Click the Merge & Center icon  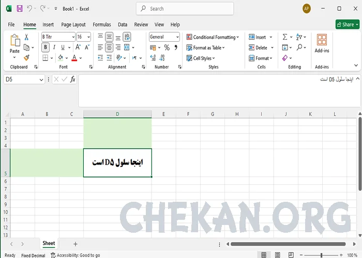point(127,47)
